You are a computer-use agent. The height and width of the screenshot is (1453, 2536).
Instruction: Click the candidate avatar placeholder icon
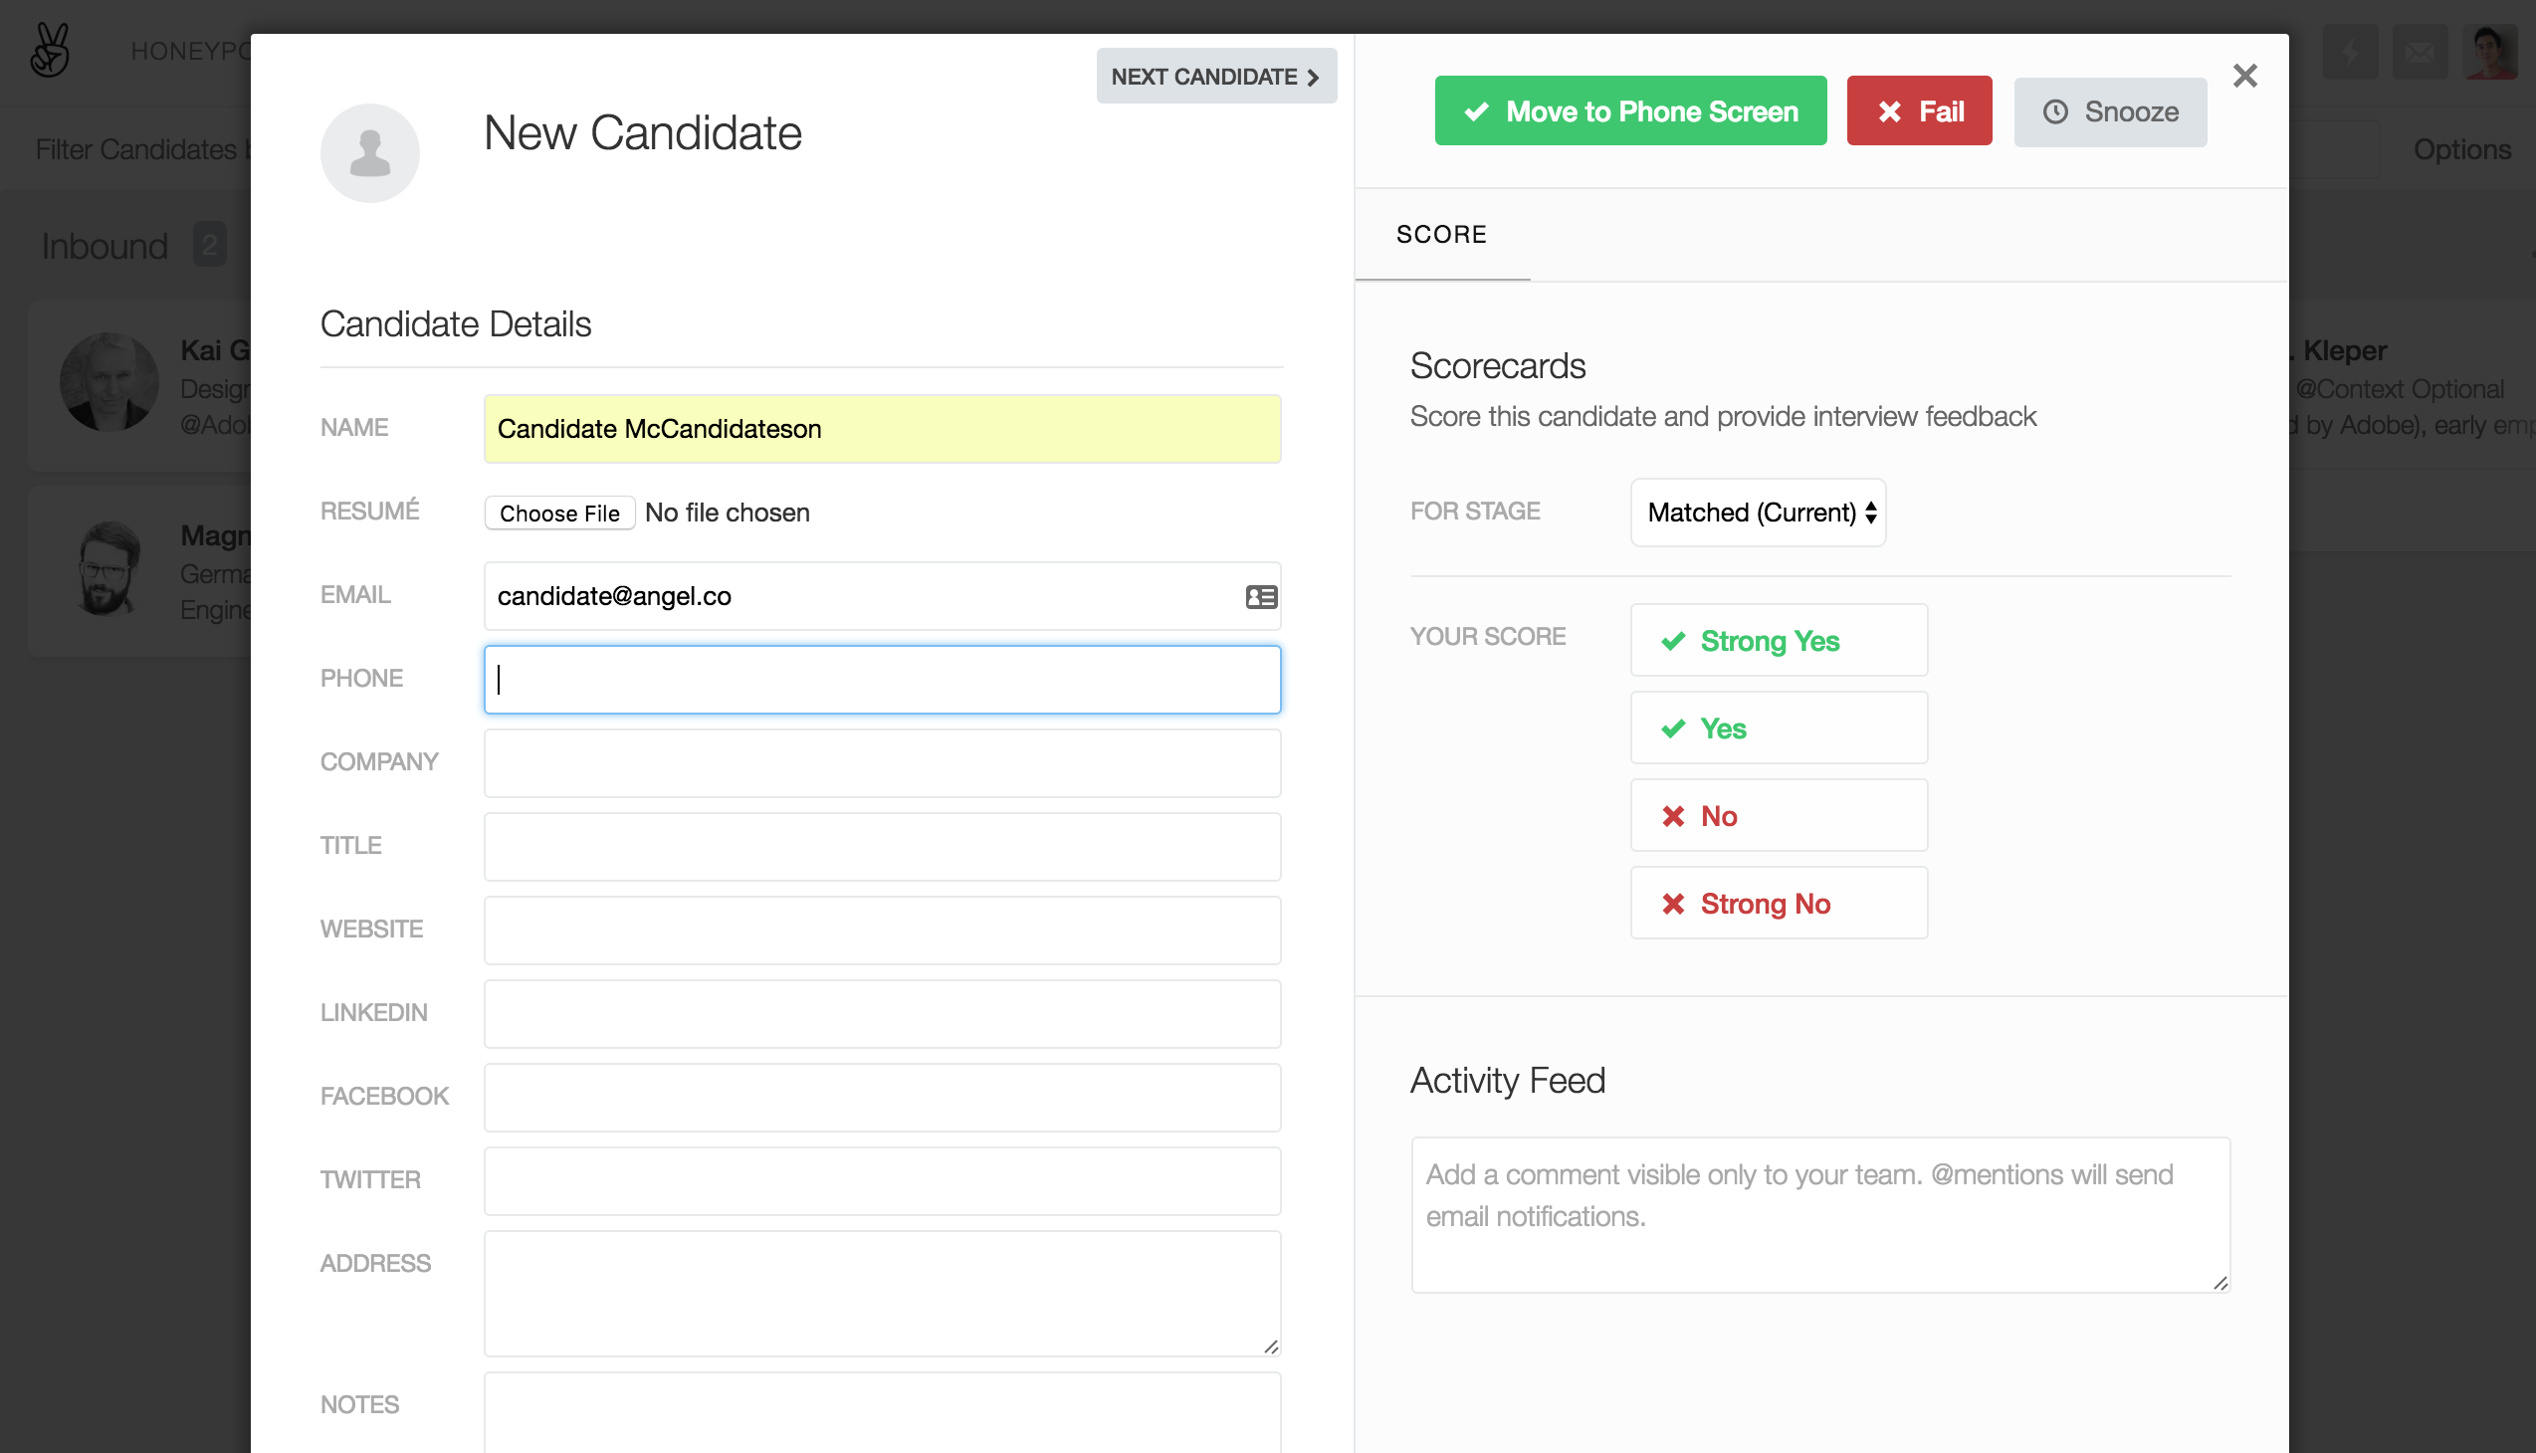click(369, 152)
